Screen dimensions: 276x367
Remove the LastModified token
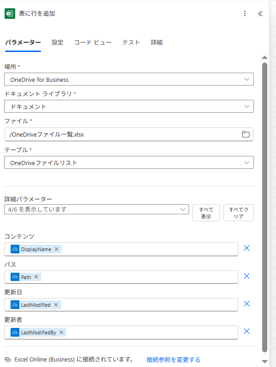click(56, 305)
